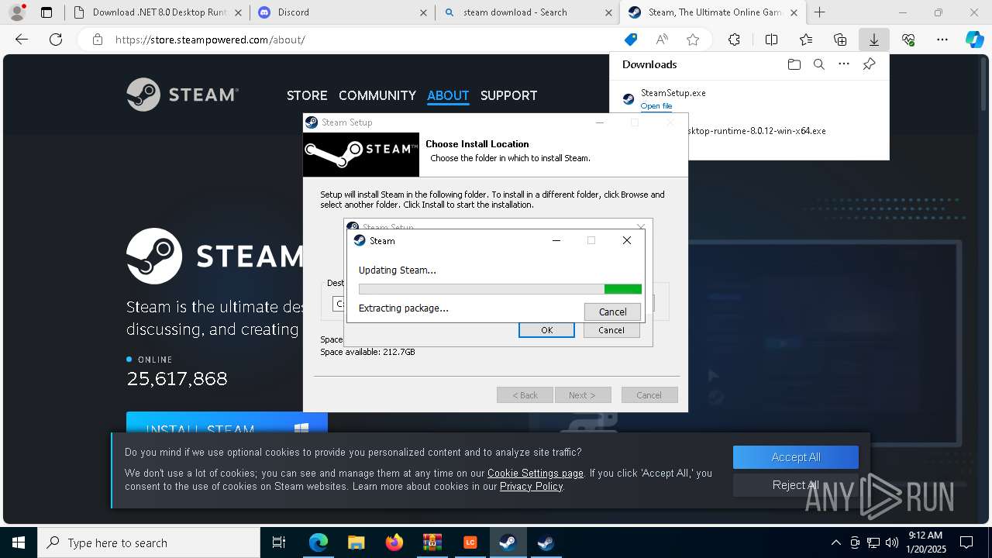Open browser extensions puzzle icon
The image size is (992, 558).
[x=734, y=40]
